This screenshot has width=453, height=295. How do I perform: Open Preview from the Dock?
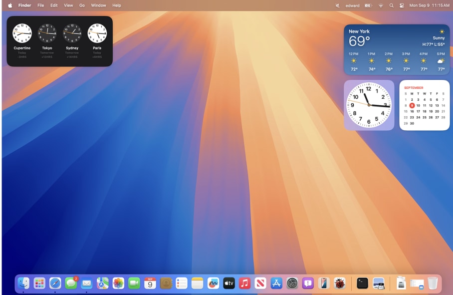pyautogui.click(x=379, y=283)
